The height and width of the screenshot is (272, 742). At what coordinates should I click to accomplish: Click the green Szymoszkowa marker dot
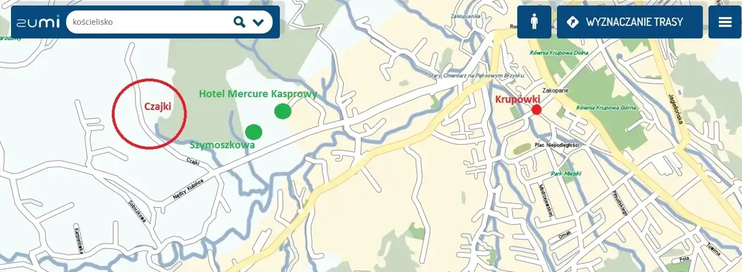[253, 132]
